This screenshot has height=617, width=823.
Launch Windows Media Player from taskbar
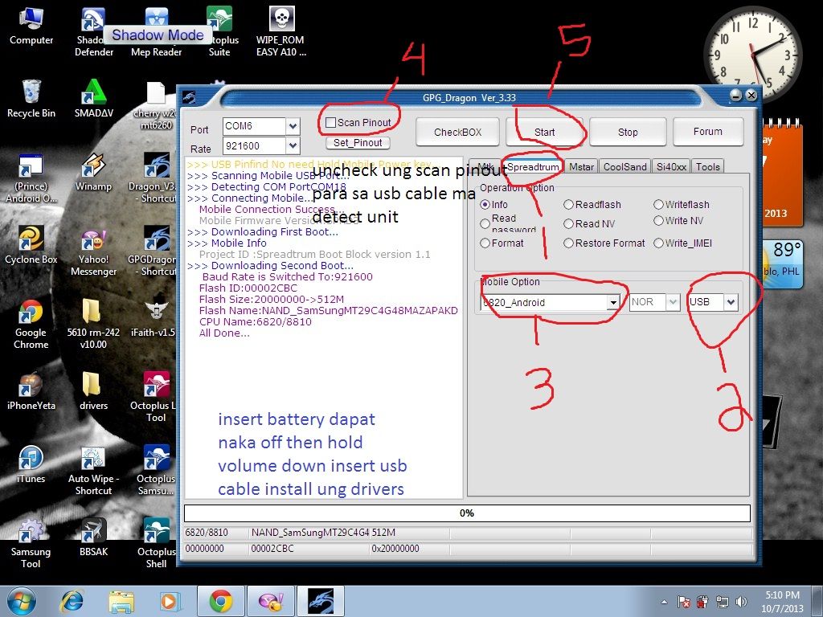[170, 601]
